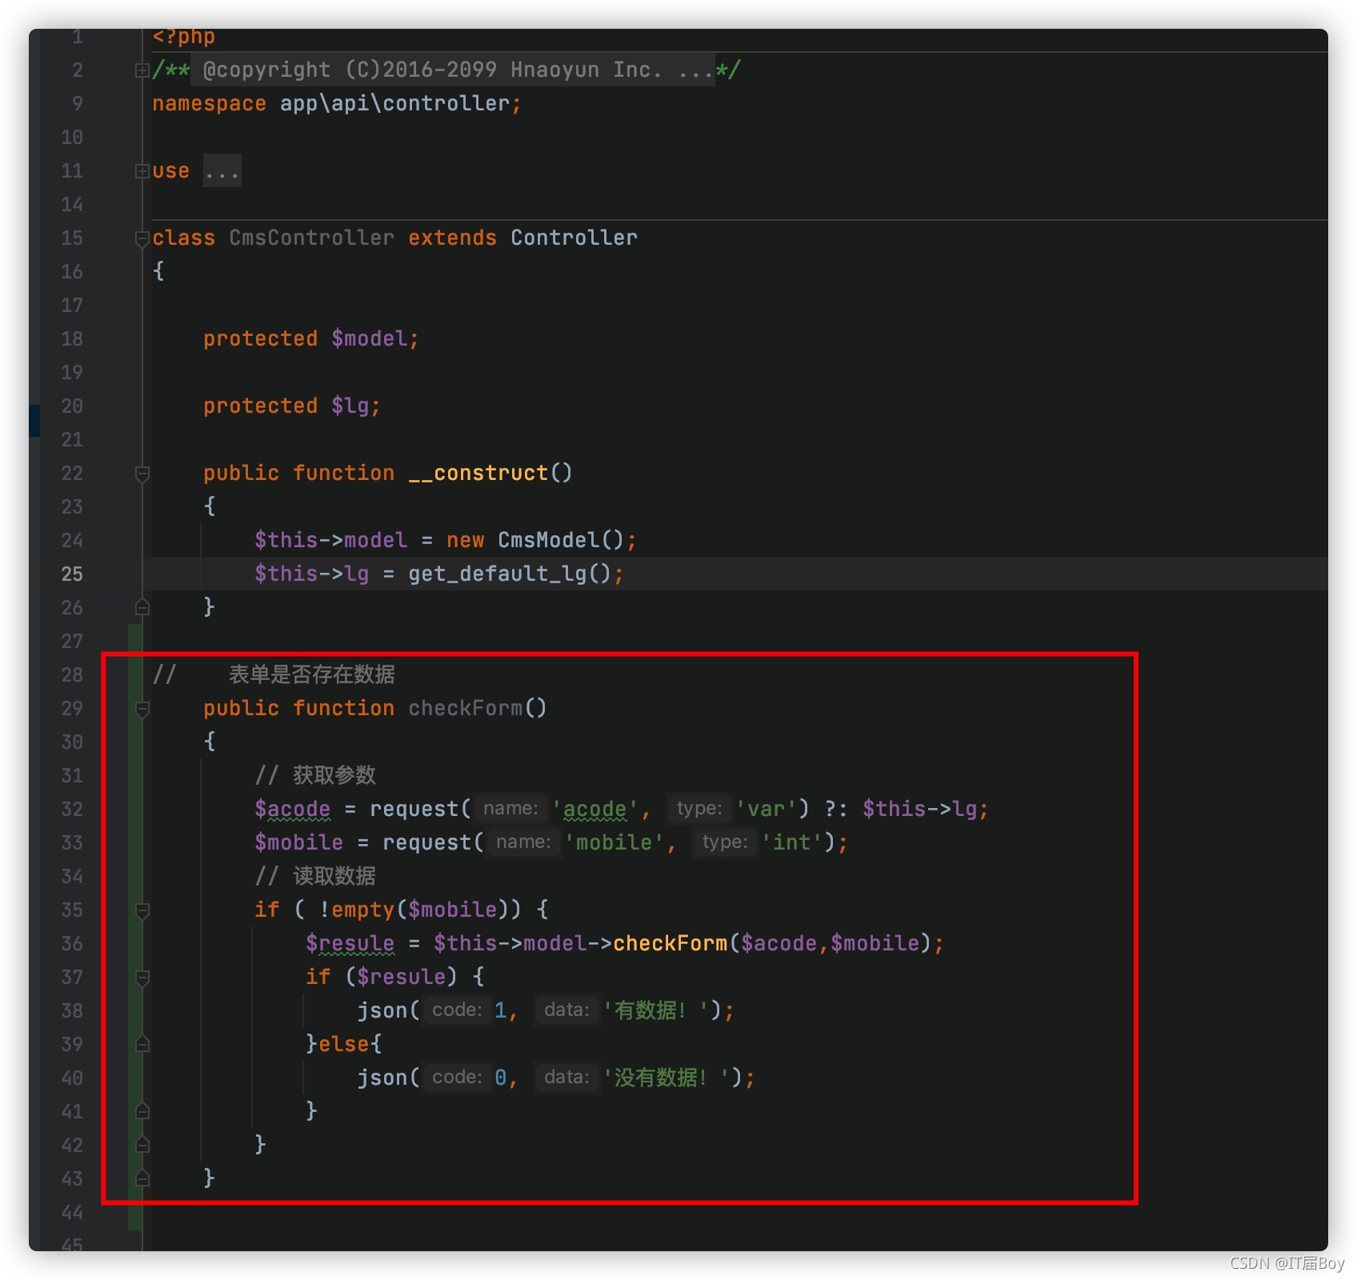Collapse the if empty mobile block on line 35
The height and width of the screenshot is (1280, 1357).
coord(142,910)
